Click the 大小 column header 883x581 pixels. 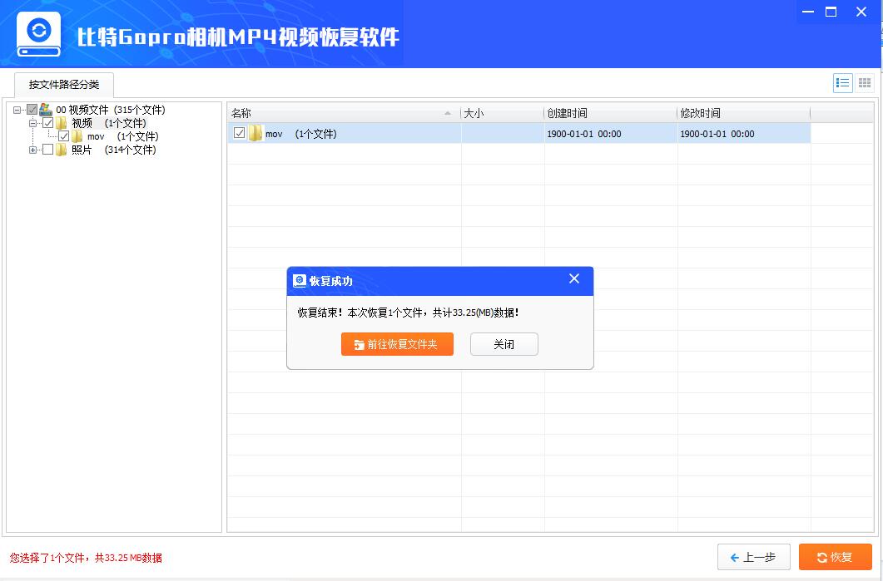(503, 113)
